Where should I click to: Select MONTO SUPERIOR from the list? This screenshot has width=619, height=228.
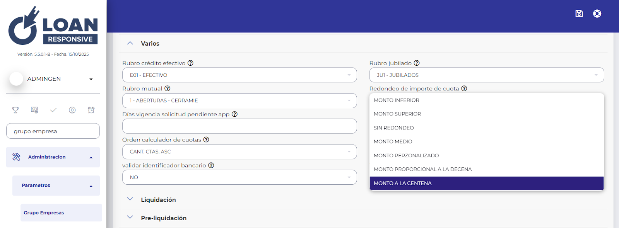[x=397, y=114]
